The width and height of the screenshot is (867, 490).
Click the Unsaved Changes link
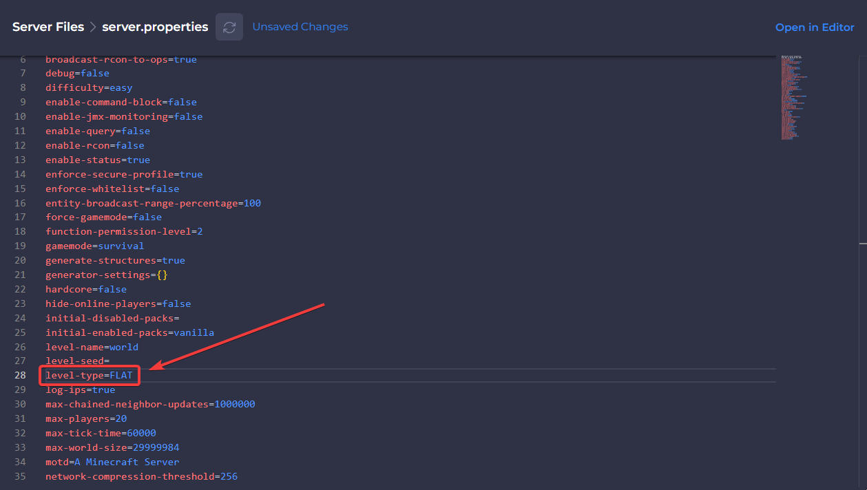pos(300,27)
